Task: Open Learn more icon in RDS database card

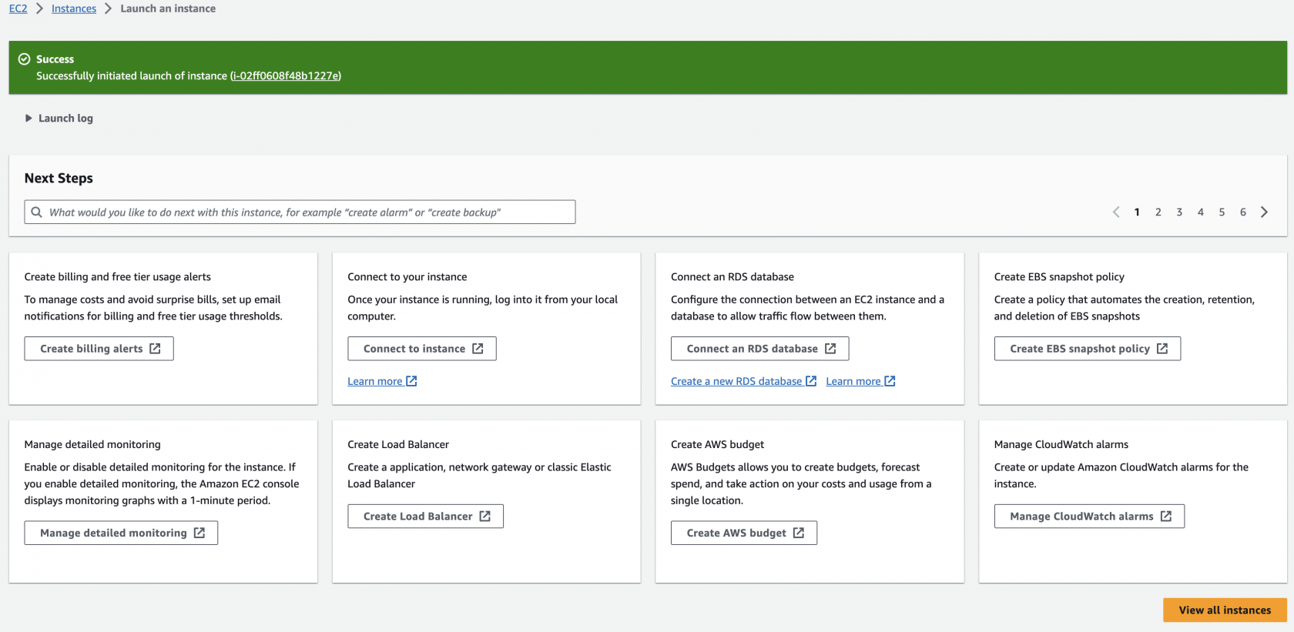Action: point(890,381)
